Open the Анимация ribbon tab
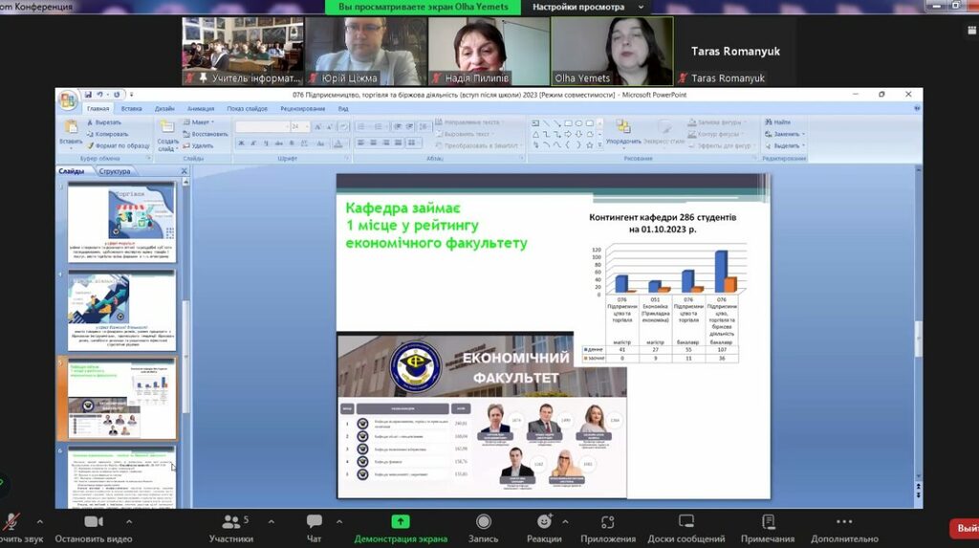Screen dimensions: 979x548 point(201,109)
